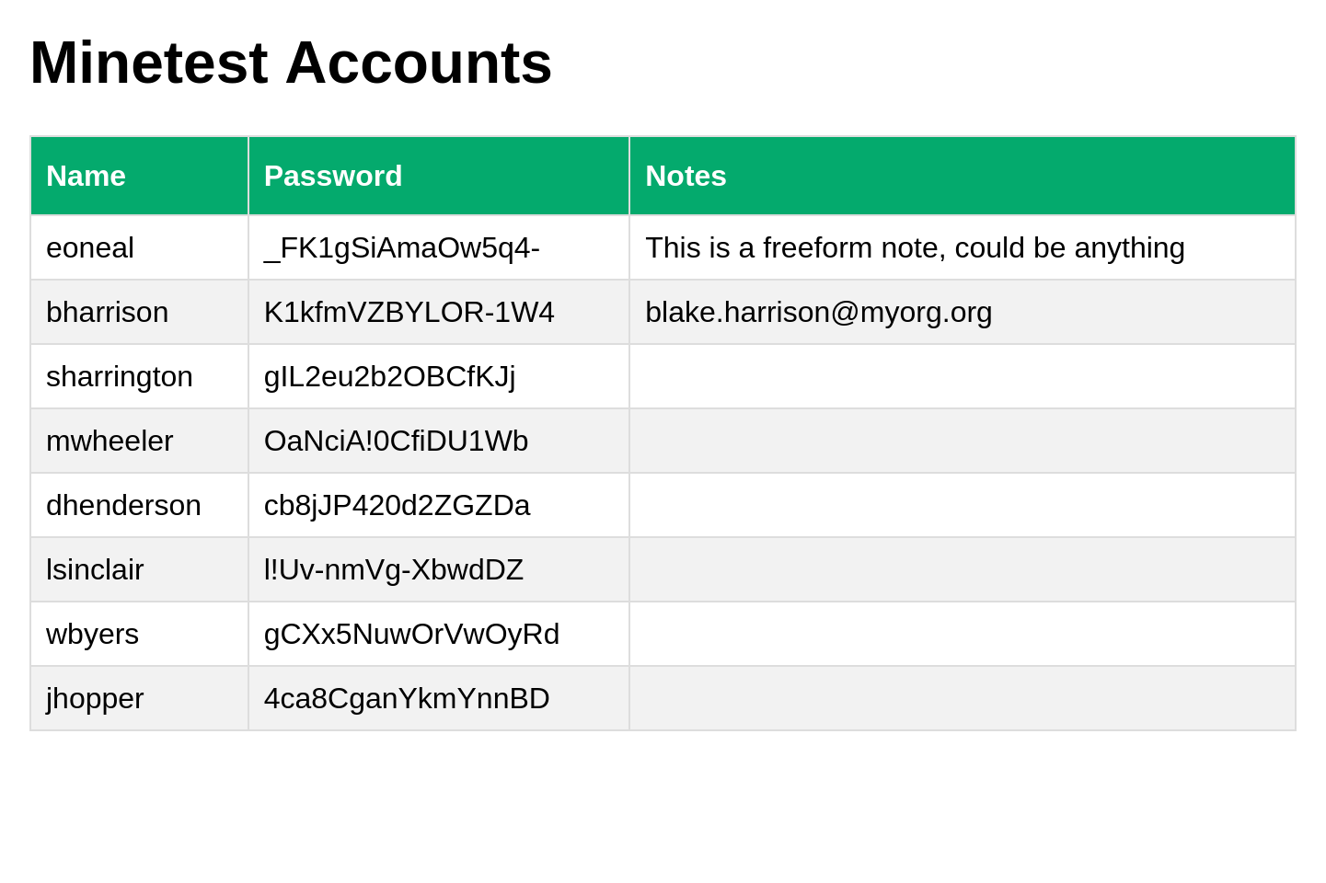Select the wbyers username cell
The height and width of the screenshot is (883, 1326).
coord(92,634)
